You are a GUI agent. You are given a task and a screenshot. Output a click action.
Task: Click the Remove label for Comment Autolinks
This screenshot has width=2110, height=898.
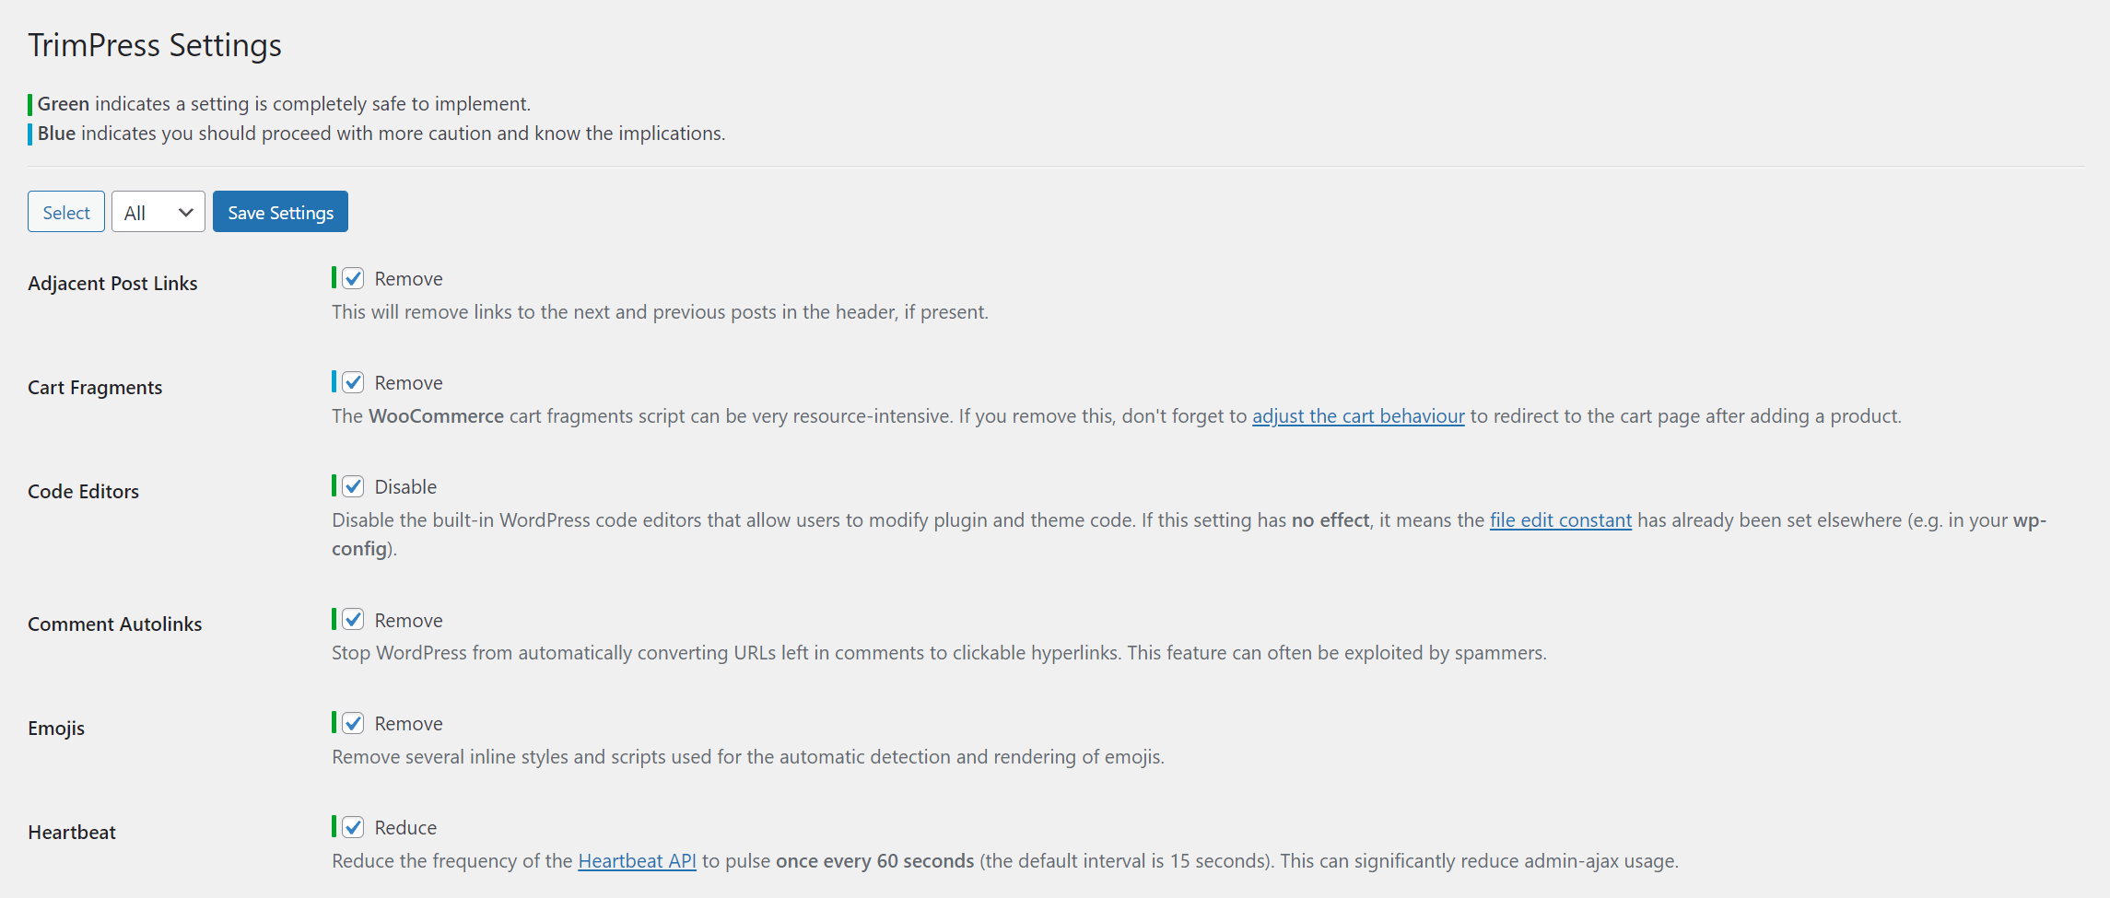tap(408, 621)
